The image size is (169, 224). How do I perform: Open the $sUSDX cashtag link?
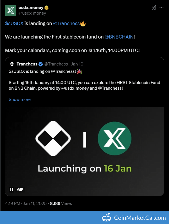click(x=14, y=24)
